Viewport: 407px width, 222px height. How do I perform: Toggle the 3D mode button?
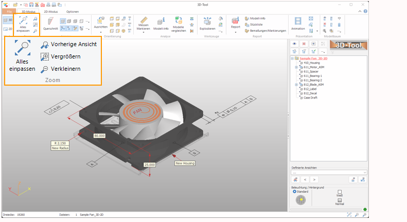[8, 20]
